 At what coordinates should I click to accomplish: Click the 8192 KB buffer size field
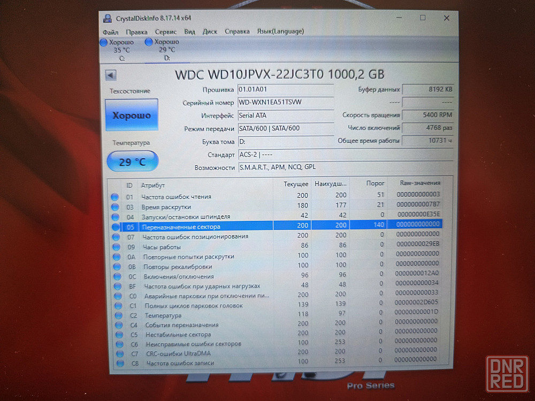click(428, 89)
